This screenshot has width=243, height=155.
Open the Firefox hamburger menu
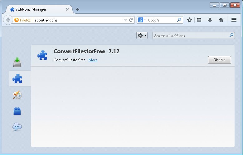tap(234, 20)
